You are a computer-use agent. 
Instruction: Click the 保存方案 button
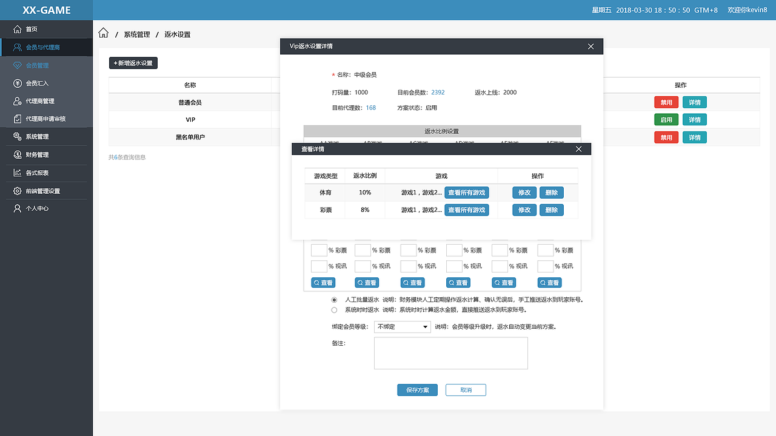417,390
